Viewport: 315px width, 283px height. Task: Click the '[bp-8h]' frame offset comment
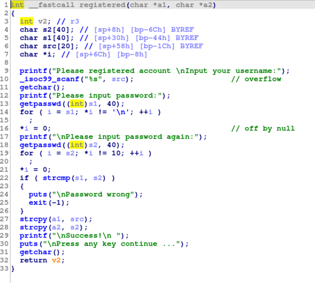pyautogui.click(x=132, y=54)
